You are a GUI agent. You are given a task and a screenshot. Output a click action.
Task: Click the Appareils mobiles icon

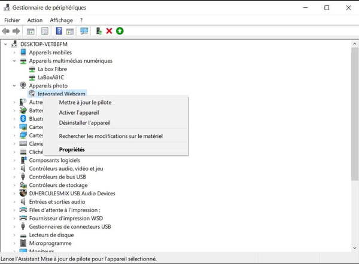[23, 53]
